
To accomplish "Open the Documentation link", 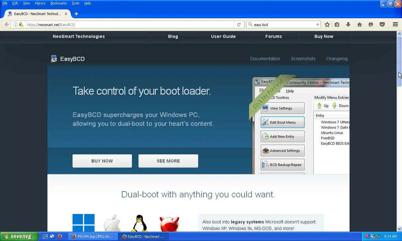I will 265,59.
